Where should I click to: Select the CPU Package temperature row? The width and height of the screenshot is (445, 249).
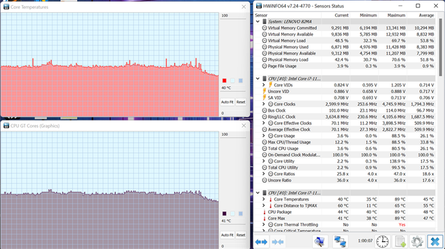345,212
